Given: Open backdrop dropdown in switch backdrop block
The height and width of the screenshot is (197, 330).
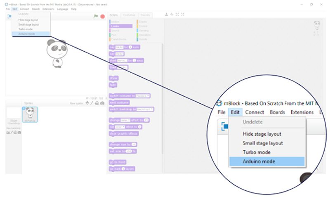Looking at the screenshot, I should tap(145, 109).
